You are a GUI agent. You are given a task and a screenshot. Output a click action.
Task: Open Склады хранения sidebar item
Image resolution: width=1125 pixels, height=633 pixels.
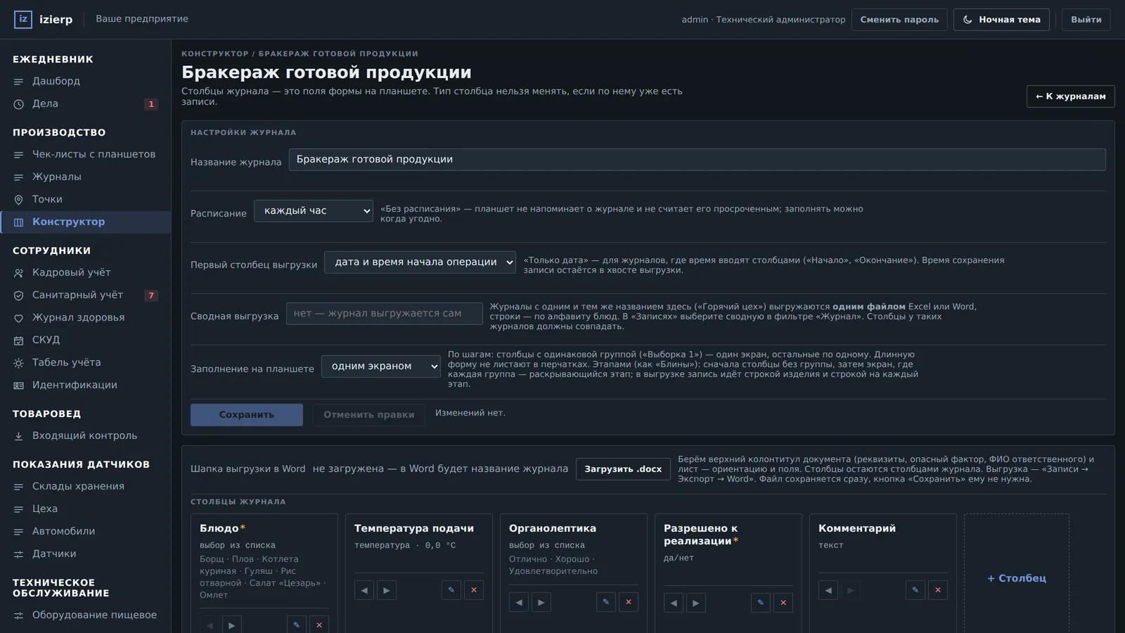click(x=86, y=487)
